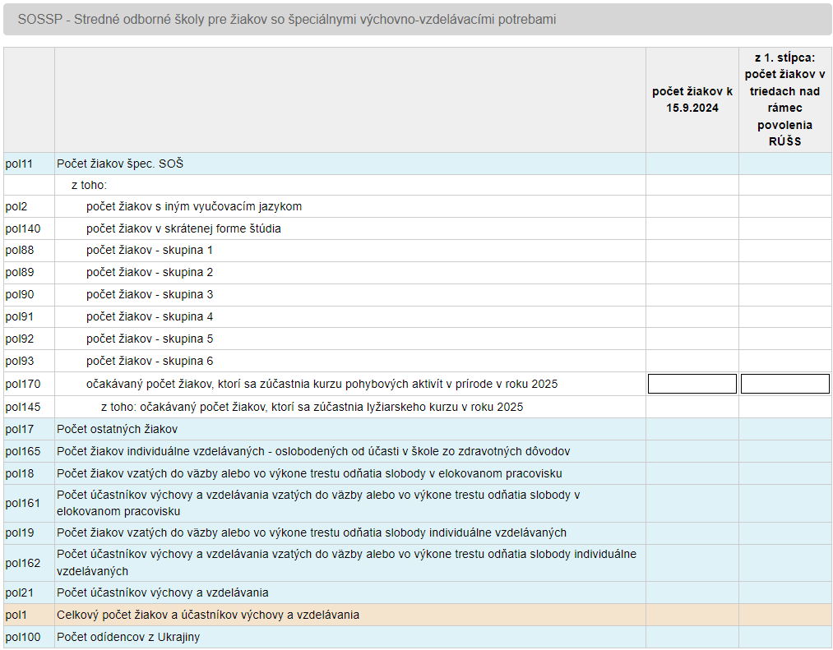833x650 pixels.
Task: Select the SOSSP section header bar
Action: pos(418,19)
